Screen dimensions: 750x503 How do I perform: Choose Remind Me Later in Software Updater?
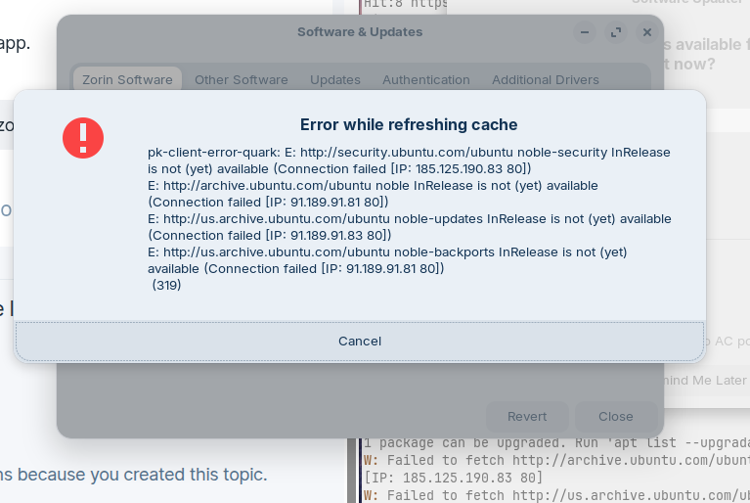(702, 380)
